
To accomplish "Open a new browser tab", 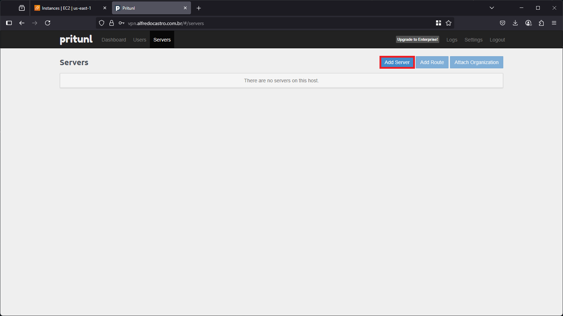I will 199,8.
